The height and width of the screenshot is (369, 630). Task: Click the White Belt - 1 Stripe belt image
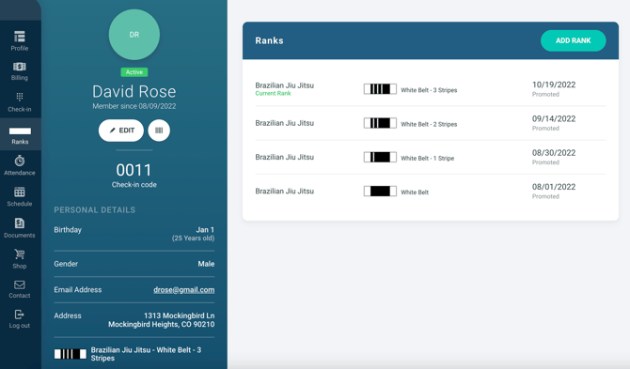(380, 157)
